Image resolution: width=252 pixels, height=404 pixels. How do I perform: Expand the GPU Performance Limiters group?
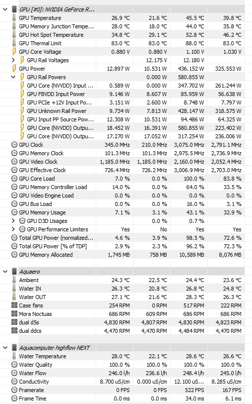pos(13,229)
